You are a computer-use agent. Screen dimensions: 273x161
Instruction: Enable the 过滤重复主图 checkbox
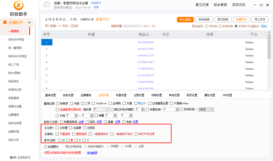coord(150,104)
